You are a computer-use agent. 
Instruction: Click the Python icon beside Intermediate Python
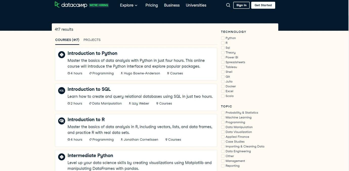(x=62, y=157)
